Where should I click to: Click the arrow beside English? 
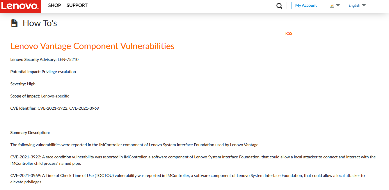364,5
